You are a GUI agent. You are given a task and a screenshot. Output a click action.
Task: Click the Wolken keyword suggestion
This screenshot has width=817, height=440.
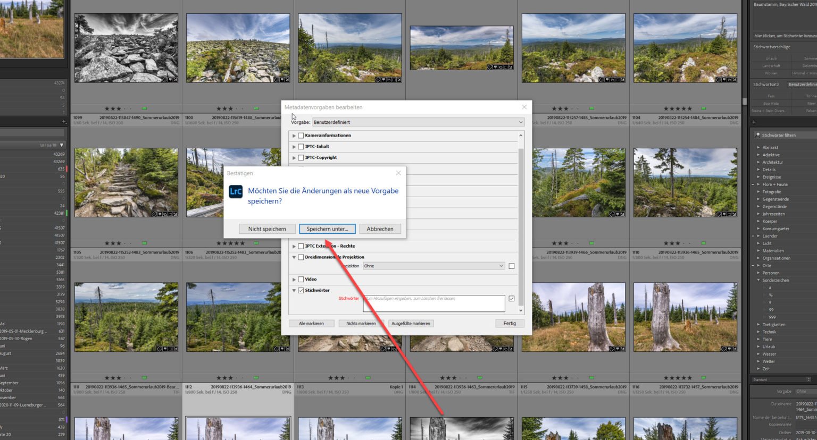(771, 73)
